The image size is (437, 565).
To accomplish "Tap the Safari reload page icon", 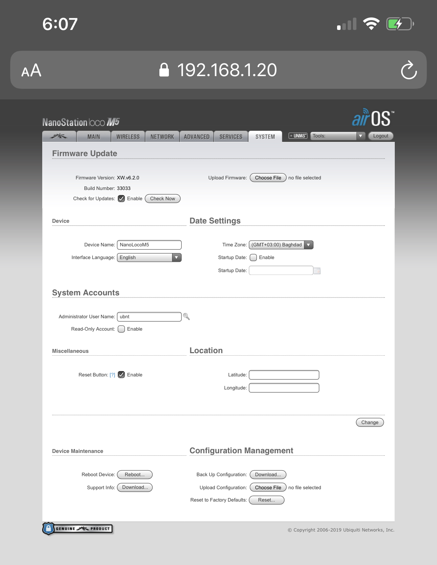I will [409, 70].
